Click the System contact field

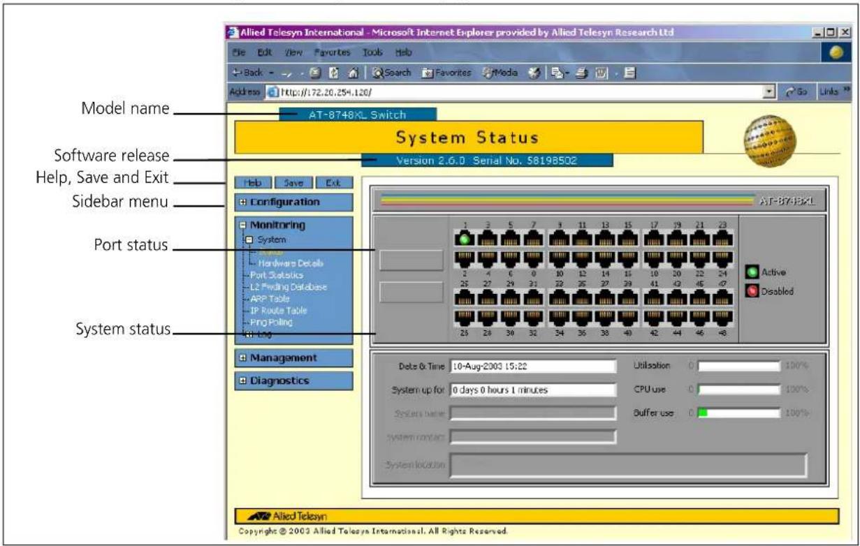533,437
